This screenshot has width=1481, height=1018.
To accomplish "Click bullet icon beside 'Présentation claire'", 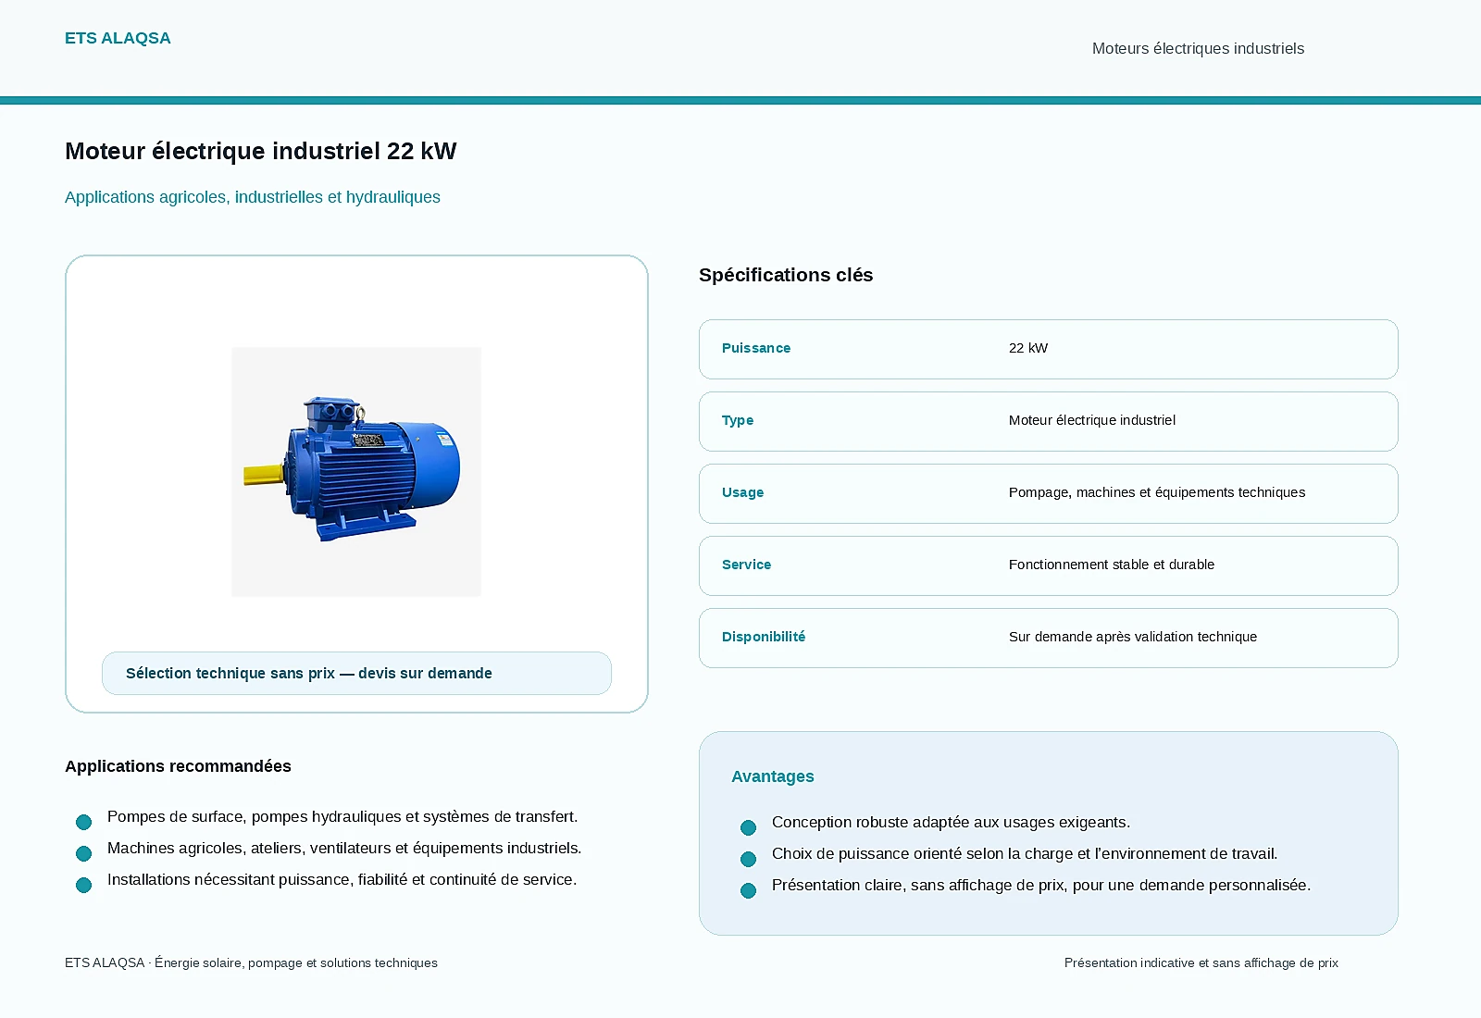I will [x=748, y=890].
